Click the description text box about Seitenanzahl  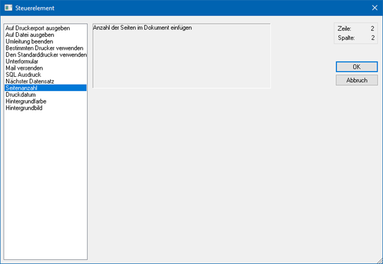tap(181, 55)
